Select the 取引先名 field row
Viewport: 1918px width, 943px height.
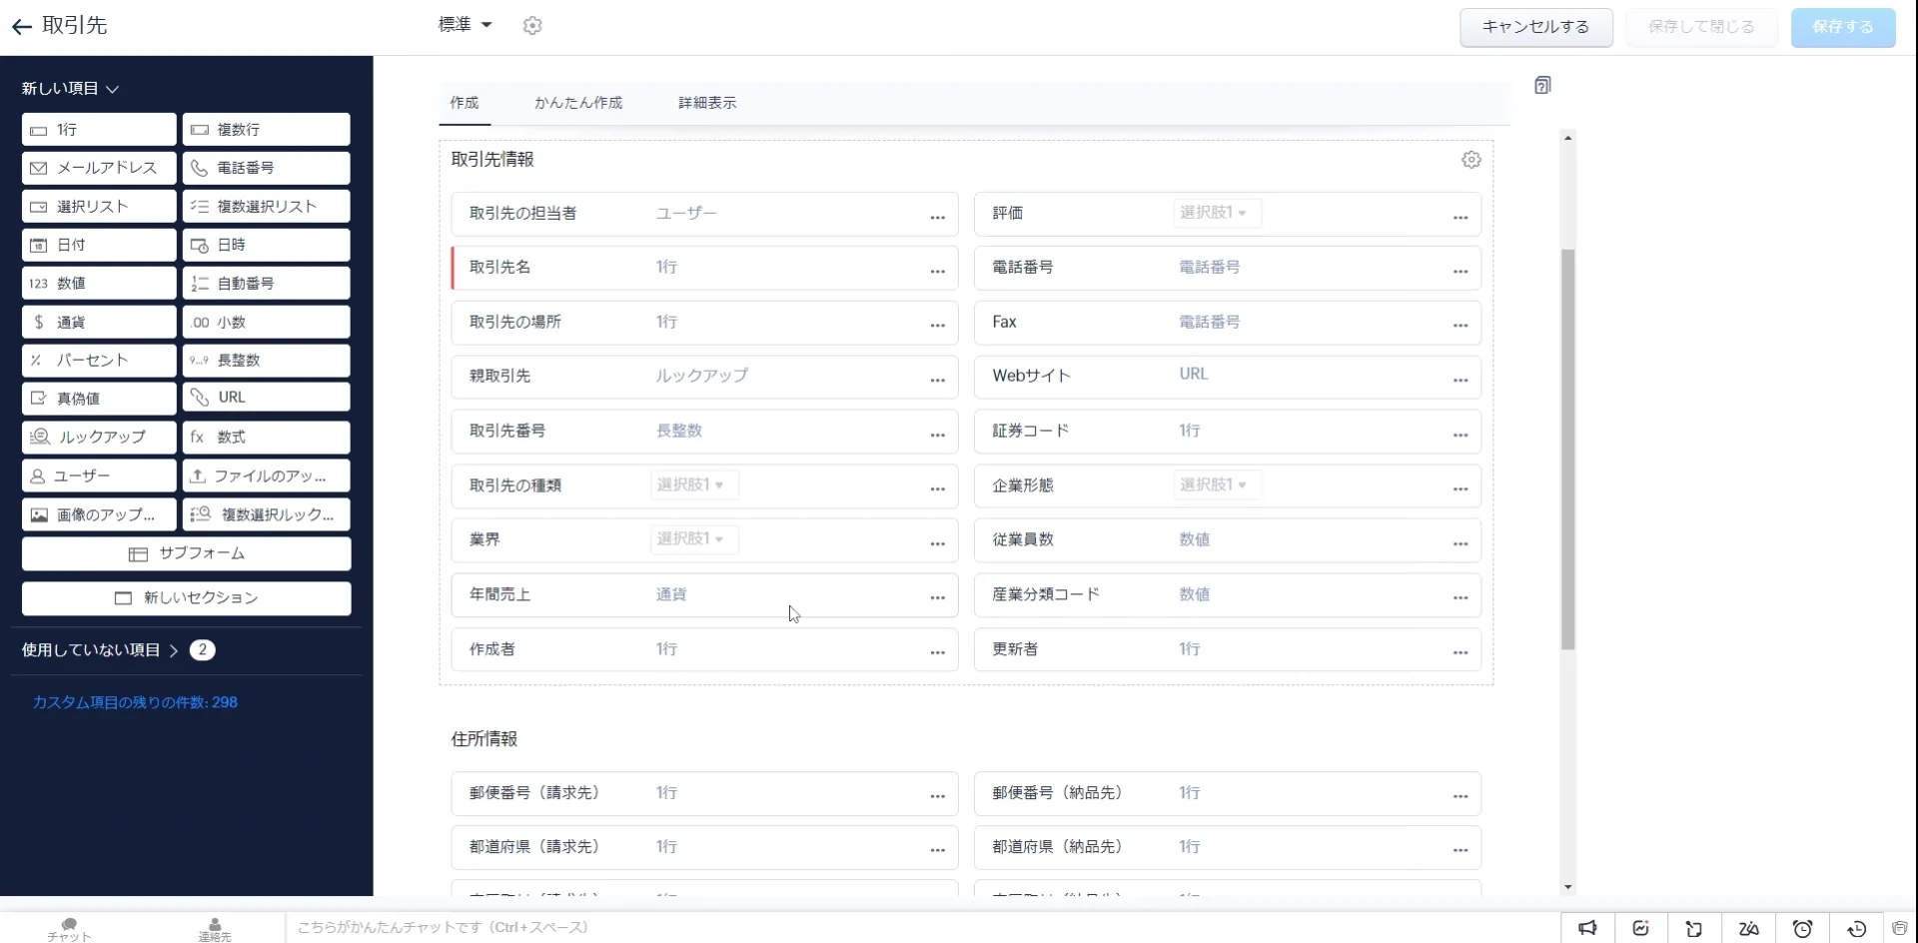(x=704, y=268)
